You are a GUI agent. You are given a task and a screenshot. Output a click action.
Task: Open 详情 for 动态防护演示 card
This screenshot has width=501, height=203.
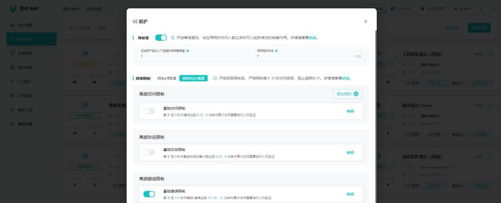pos(478,157)
